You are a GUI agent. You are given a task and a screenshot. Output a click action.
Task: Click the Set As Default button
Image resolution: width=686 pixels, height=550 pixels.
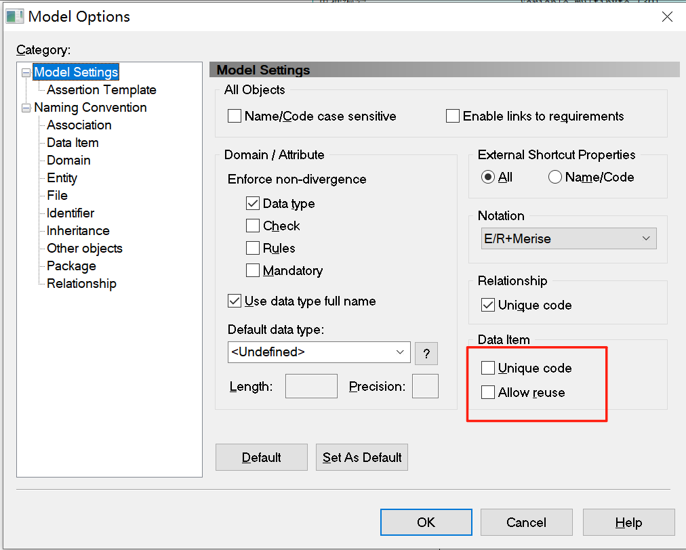362,458
